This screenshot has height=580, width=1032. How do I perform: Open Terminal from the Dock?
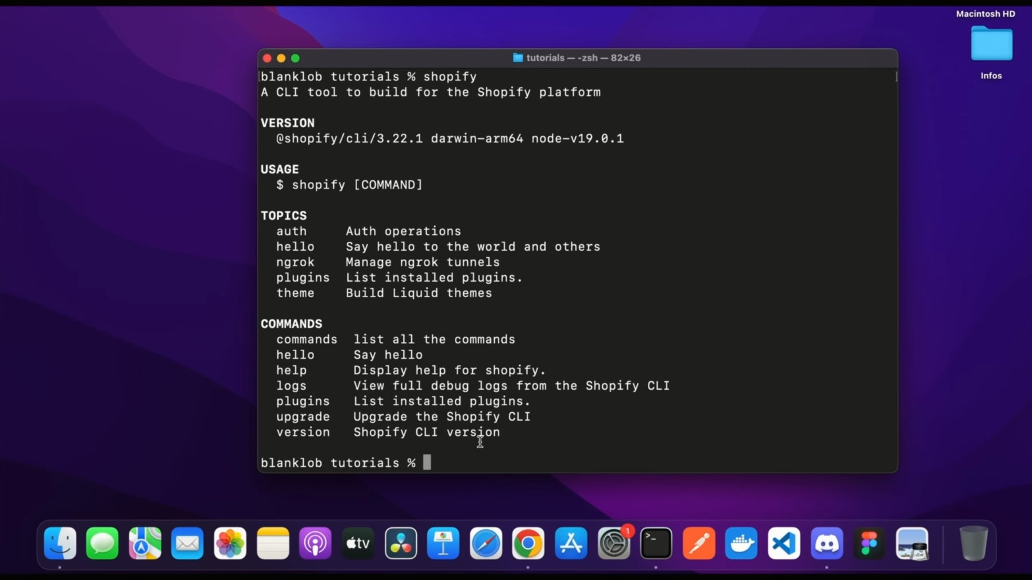point(656,543)
